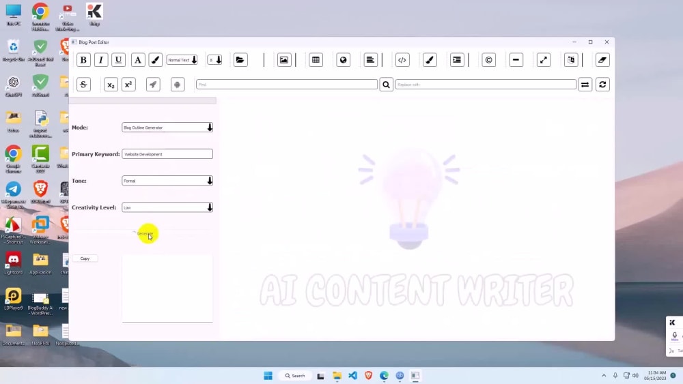The width and height of the screenshot is (683, 384).
Task: Open the LDPlayer9 desktop shortcut
Action: click(x=14, y=299)
